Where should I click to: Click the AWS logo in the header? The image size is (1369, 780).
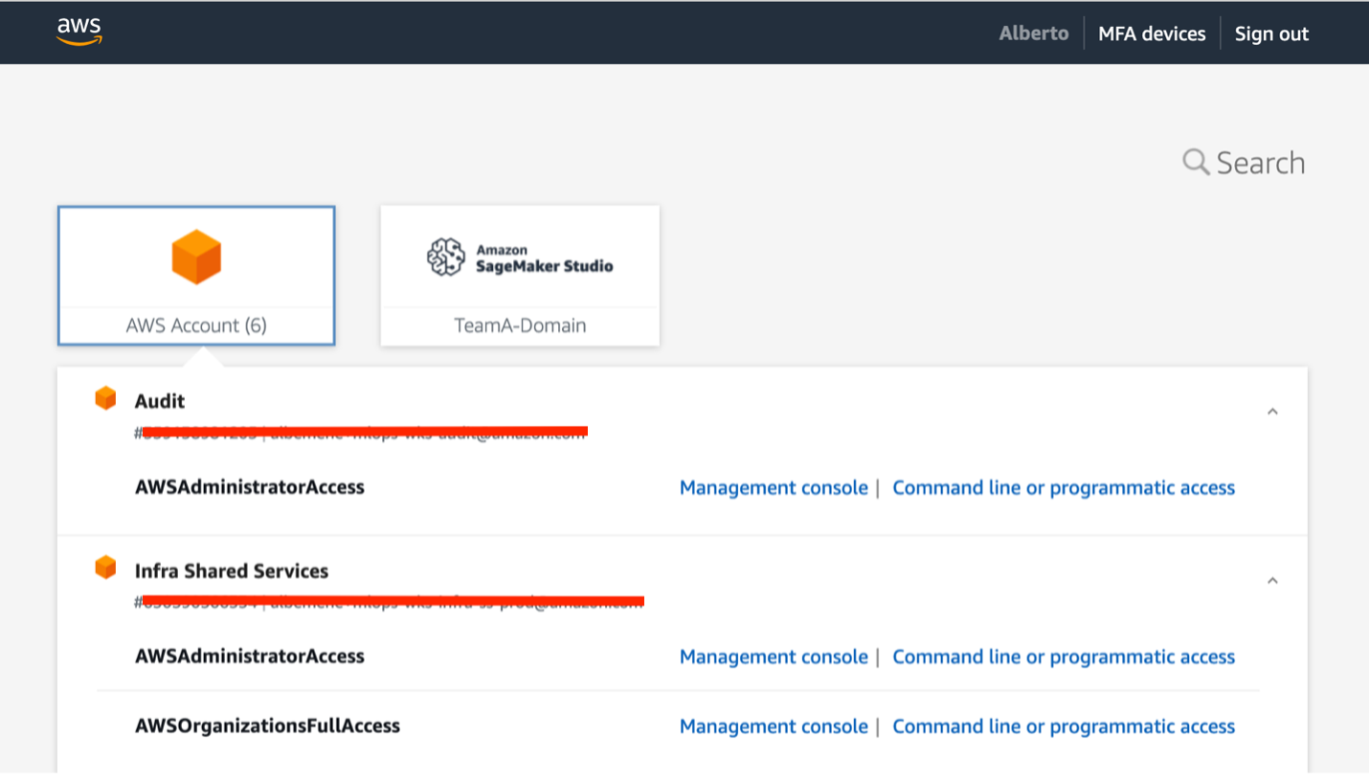point(79,32)
